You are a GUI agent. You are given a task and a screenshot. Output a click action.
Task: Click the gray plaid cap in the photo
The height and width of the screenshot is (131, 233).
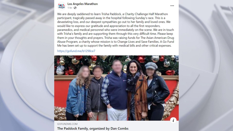click(151, 66)
